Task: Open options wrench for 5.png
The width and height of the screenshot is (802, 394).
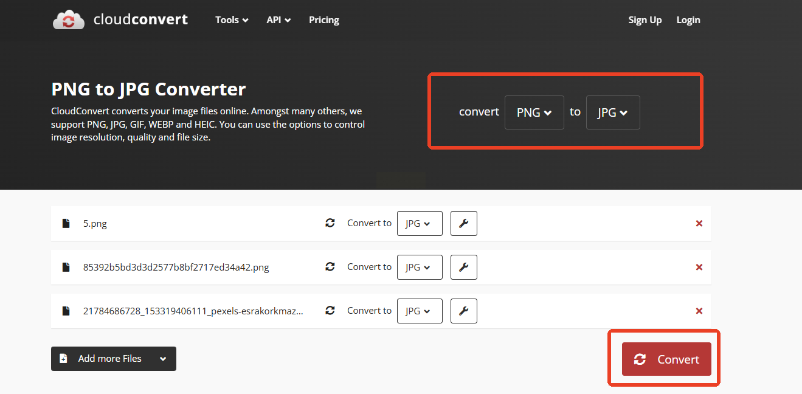Action: (x=464, y=223)
